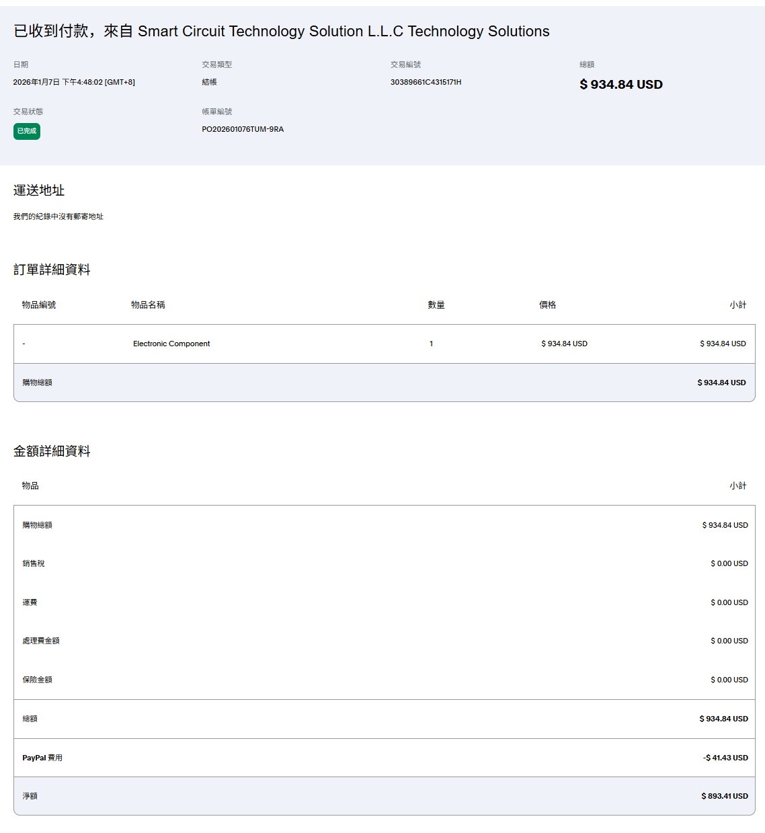Click the large bold total amount in header
The height and width of the screenshot is (833, 765).
pos(620,85)
